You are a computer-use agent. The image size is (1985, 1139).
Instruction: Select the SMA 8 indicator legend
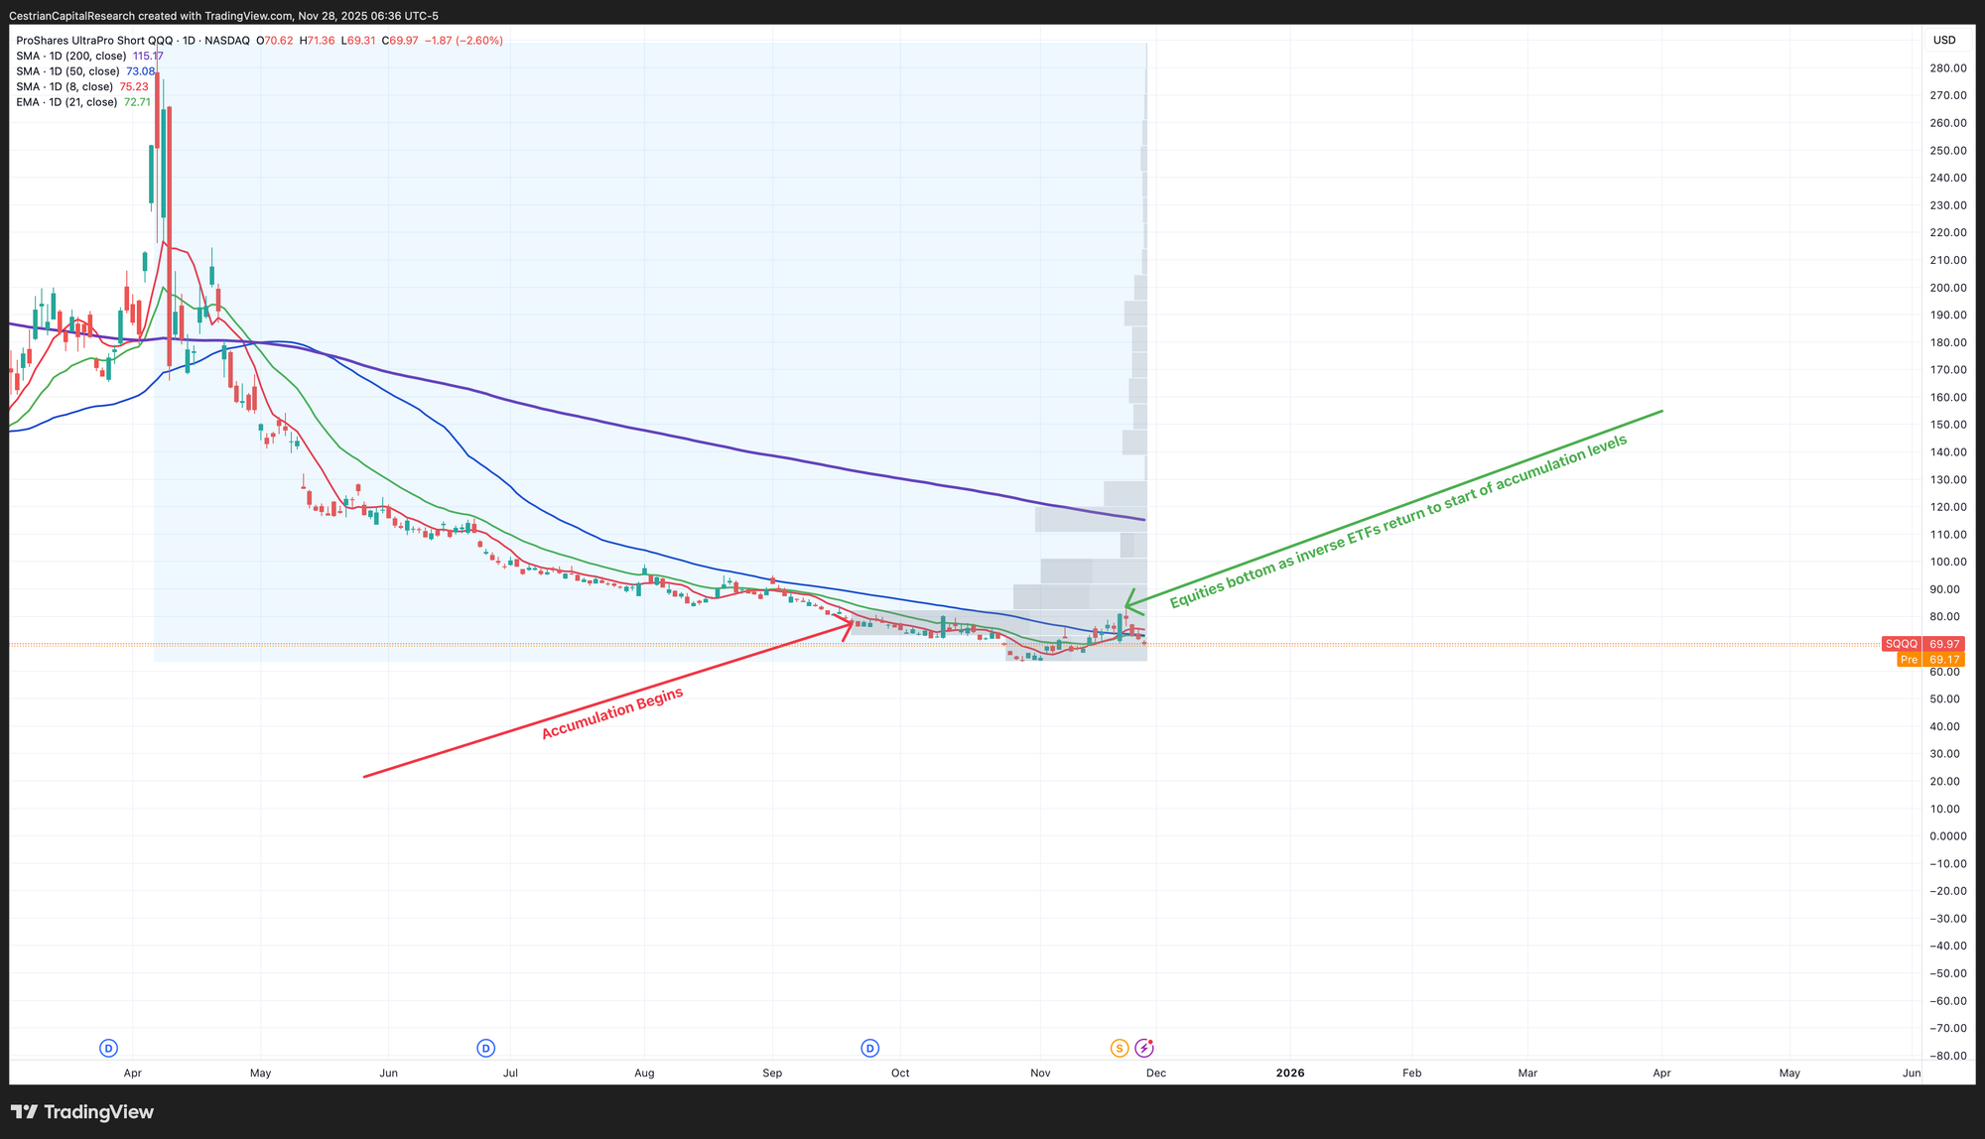pos(65,87)
